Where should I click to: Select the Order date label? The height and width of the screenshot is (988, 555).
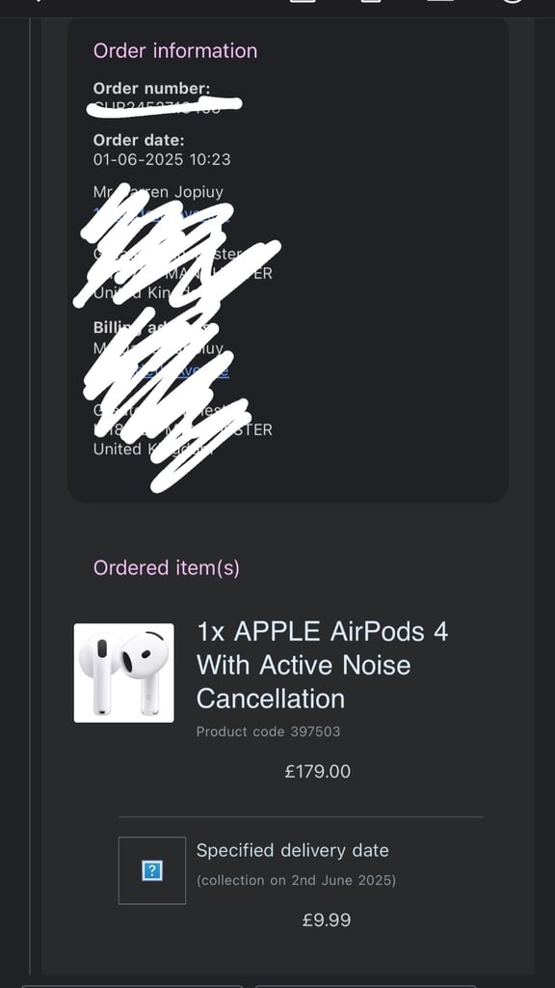tap(139, 140)
